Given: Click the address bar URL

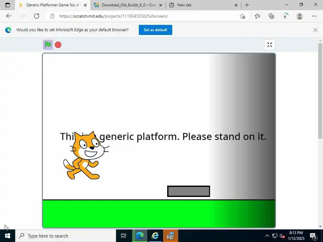Looking at the screenshot, I should pyautogui.click(x=114, y=16).
